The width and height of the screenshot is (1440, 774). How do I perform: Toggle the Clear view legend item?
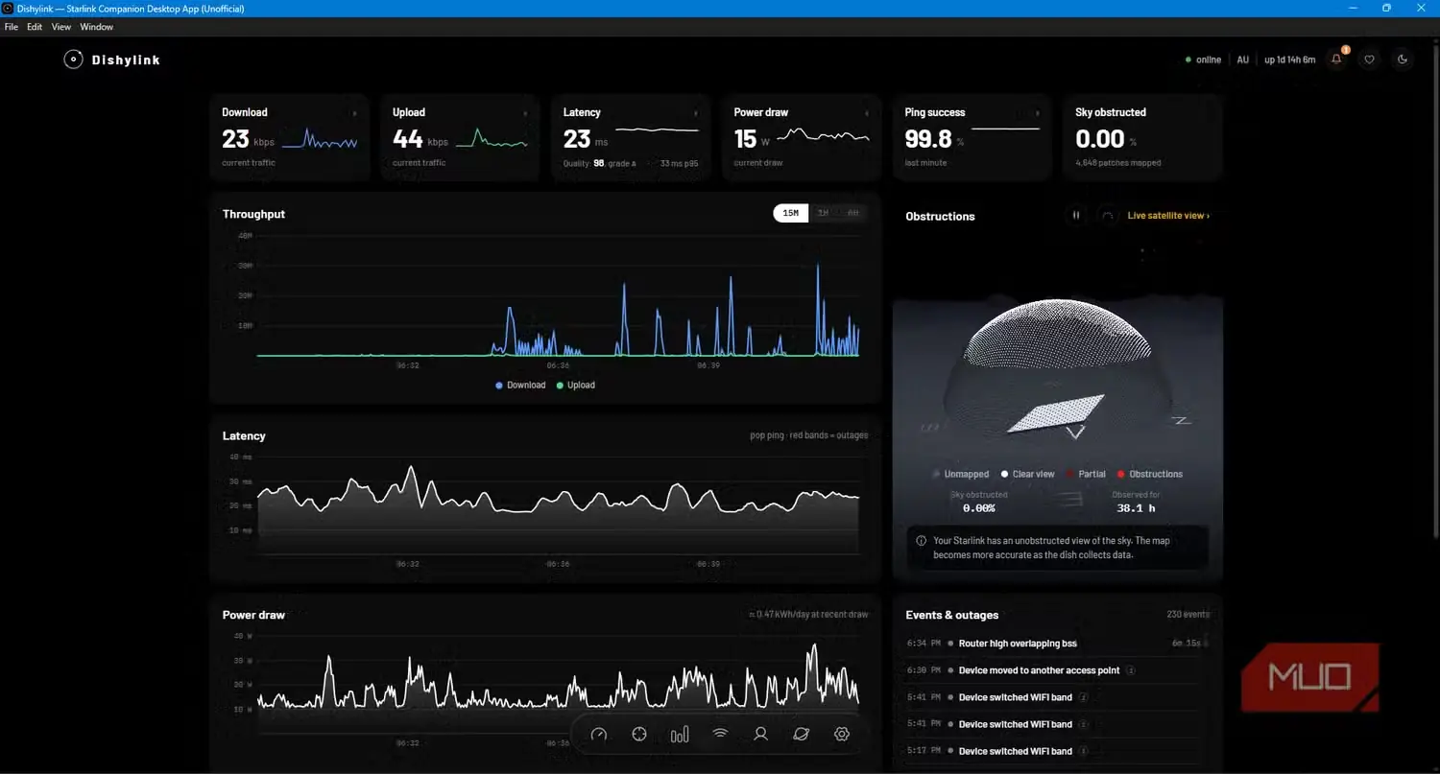(x=1027, y=474)
